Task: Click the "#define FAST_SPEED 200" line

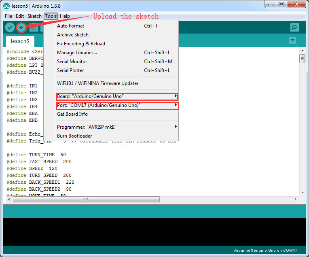Action: 39,161
